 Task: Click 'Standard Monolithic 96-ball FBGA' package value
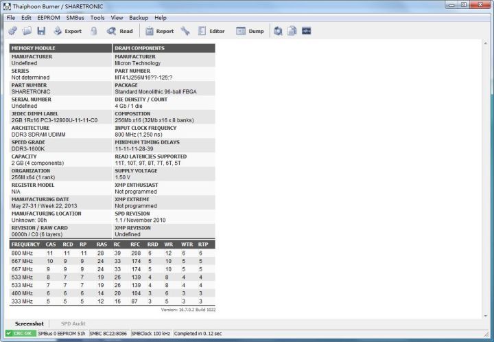(156, 92)
